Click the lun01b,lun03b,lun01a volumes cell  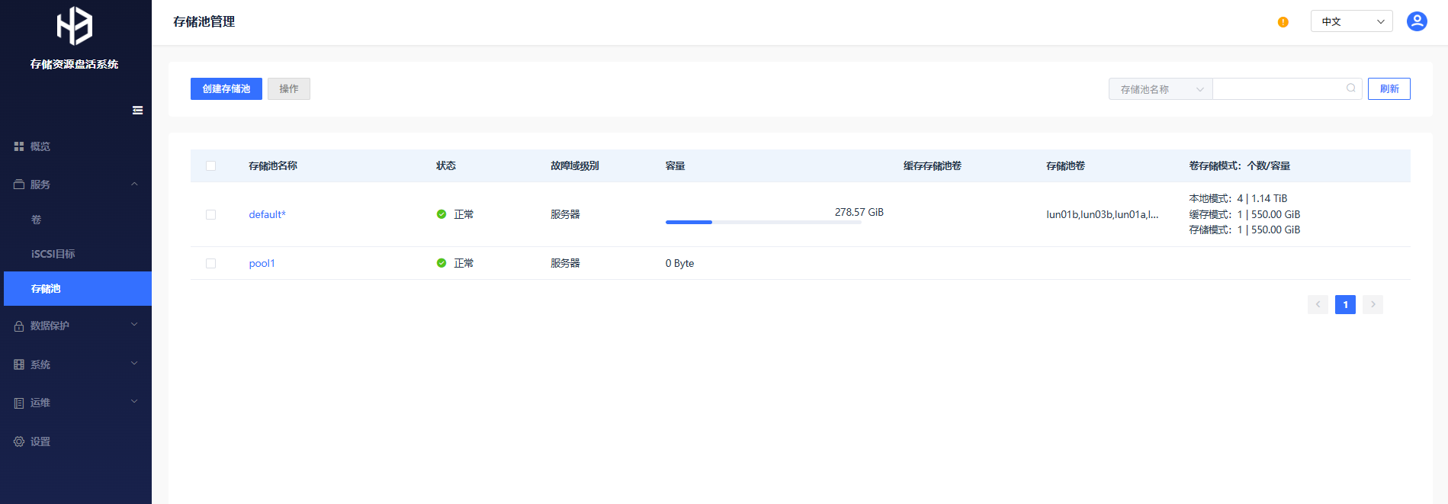(1103, 214)
